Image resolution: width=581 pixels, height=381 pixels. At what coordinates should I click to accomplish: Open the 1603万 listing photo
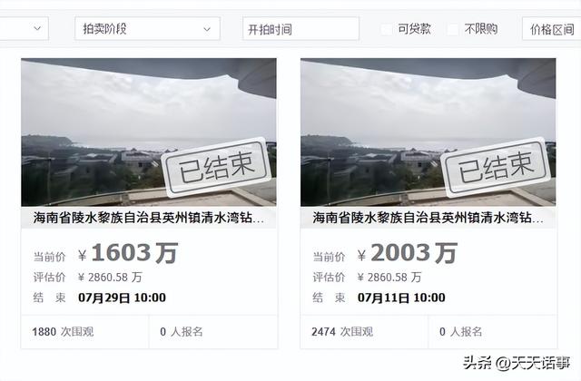click(x=149, y=132)
